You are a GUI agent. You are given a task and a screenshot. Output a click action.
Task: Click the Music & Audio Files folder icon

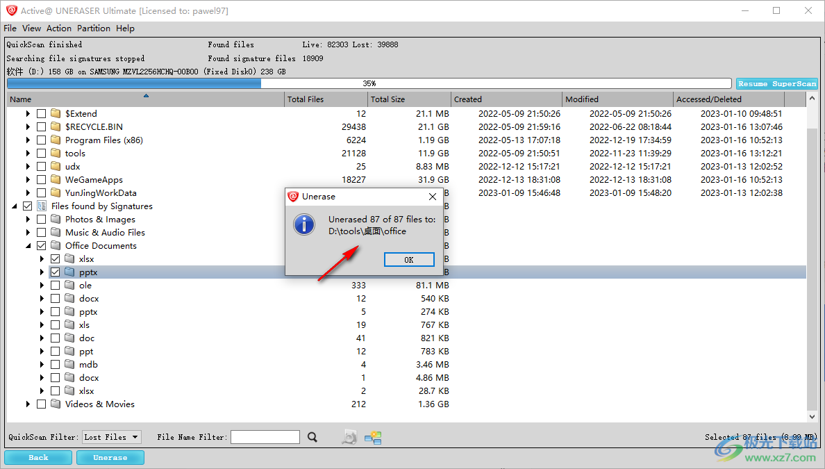tap(56, 232)
